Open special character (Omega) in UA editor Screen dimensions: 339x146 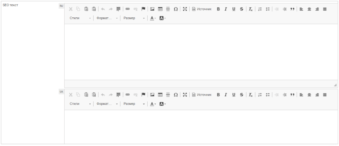pyautogui.click(x=176, y=95)
